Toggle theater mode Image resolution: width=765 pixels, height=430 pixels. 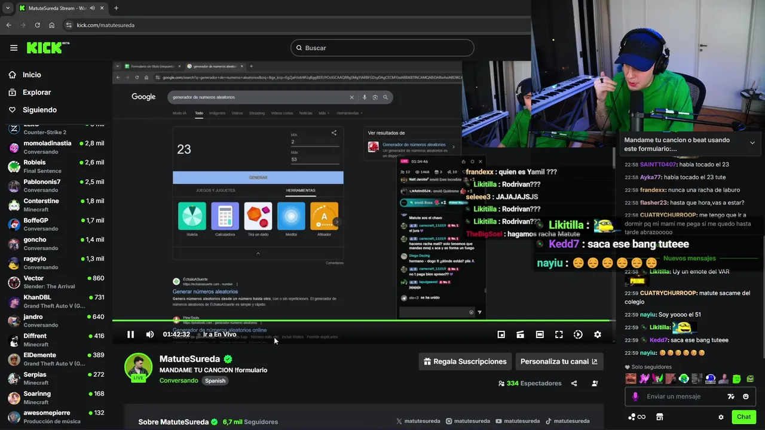540,334
